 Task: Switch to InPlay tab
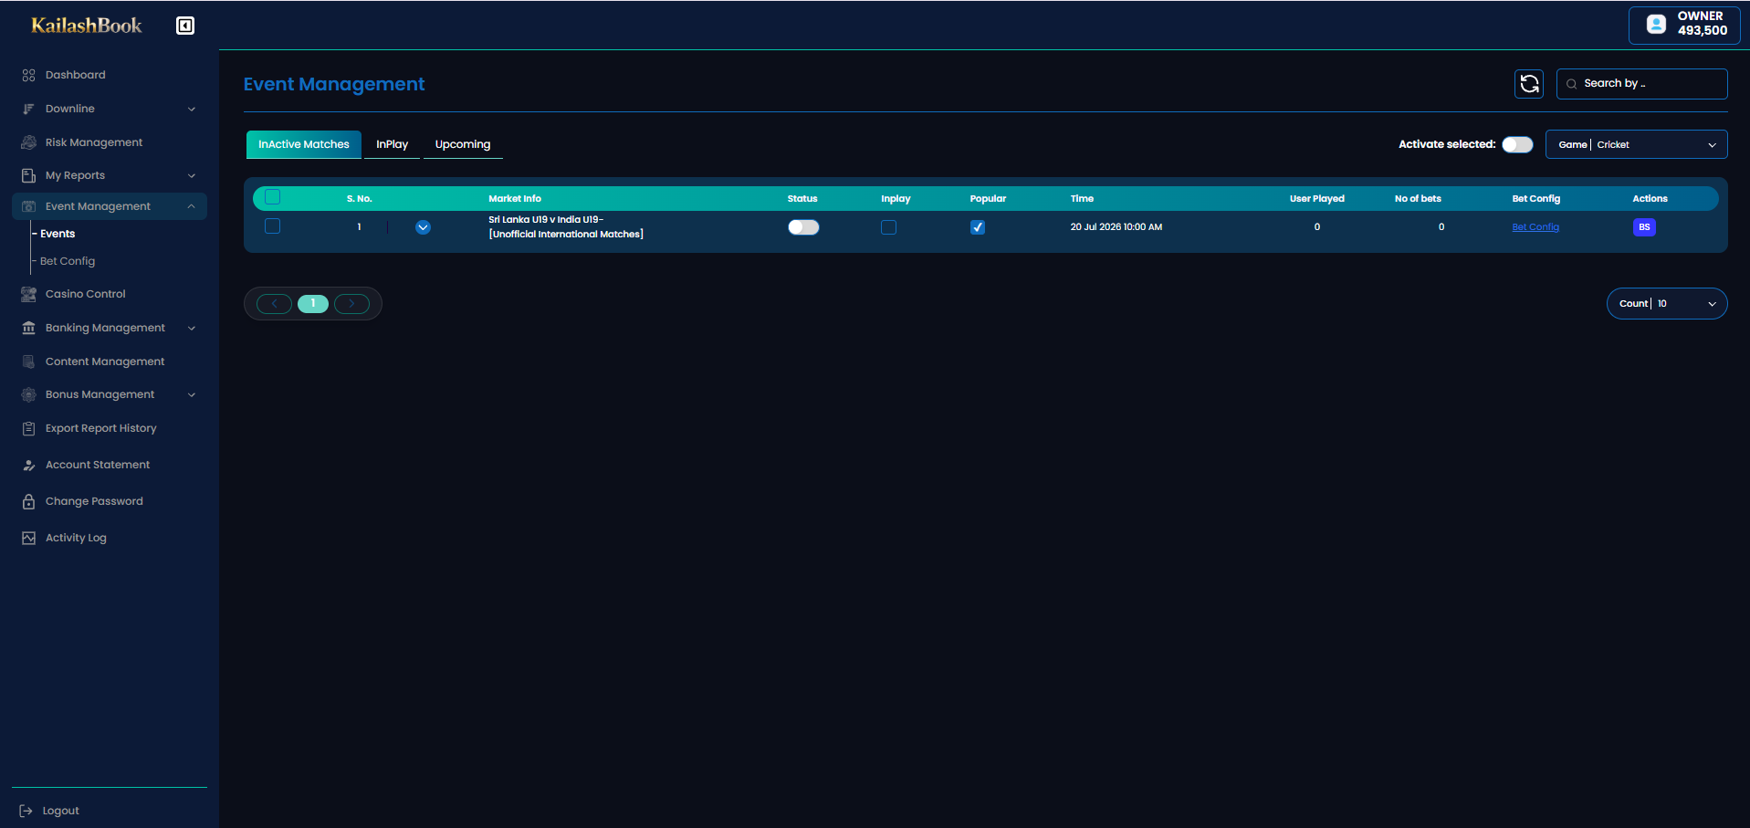(x=393, y=144)
